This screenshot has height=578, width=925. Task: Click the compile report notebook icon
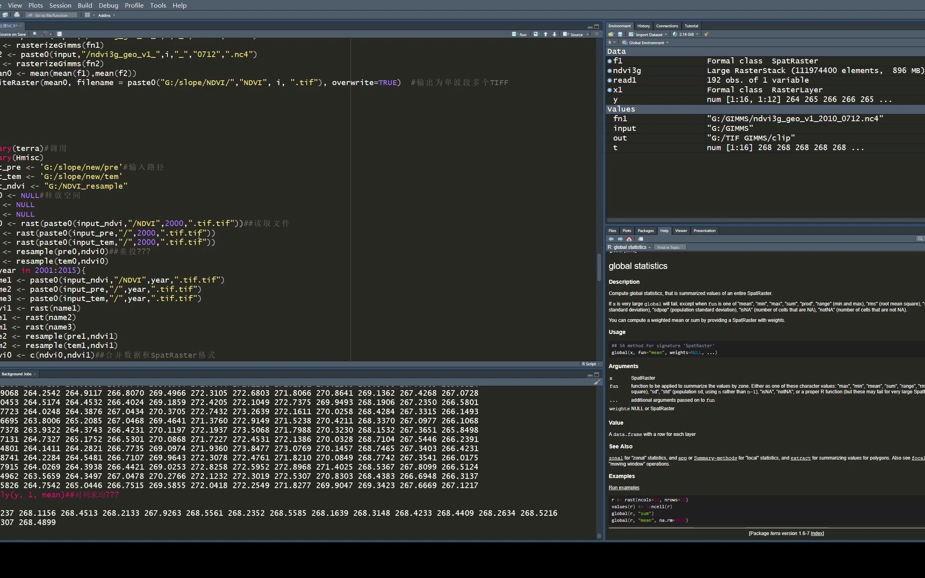59,34
